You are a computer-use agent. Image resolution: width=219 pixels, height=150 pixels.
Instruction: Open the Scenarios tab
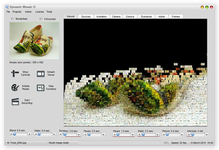(x=146, y=16)
